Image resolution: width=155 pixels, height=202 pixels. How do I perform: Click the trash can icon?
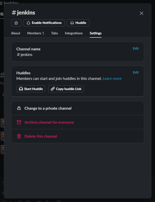(x=19, y=136)
